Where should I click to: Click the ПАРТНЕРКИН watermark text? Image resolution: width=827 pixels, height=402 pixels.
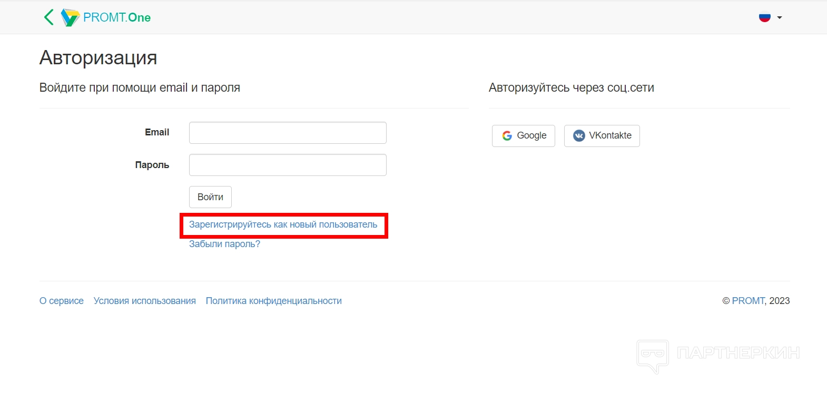coord(738,353)
